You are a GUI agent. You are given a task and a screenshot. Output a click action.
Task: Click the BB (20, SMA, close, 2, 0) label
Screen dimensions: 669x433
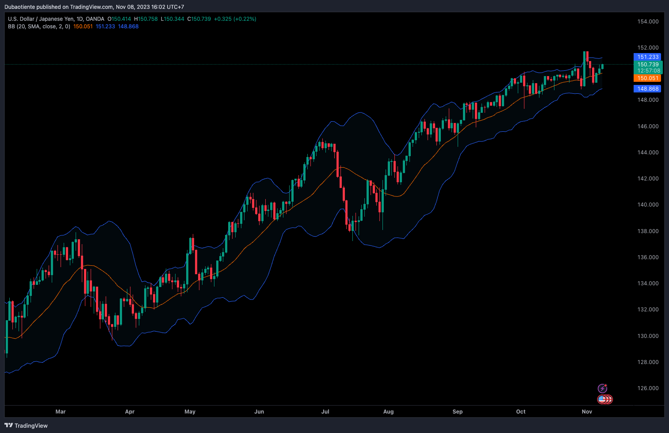pos(39,27)
